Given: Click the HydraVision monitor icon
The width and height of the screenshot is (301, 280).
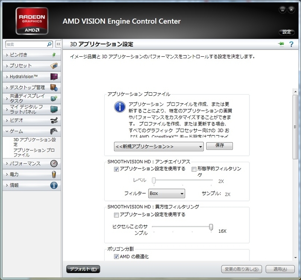Looking at the screenshot, I should pyautogui.click(x=54, y=77).
